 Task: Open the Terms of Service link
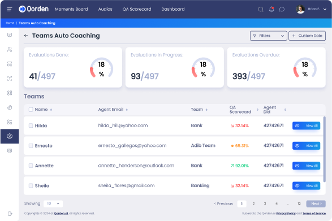[x=314, y=214]
